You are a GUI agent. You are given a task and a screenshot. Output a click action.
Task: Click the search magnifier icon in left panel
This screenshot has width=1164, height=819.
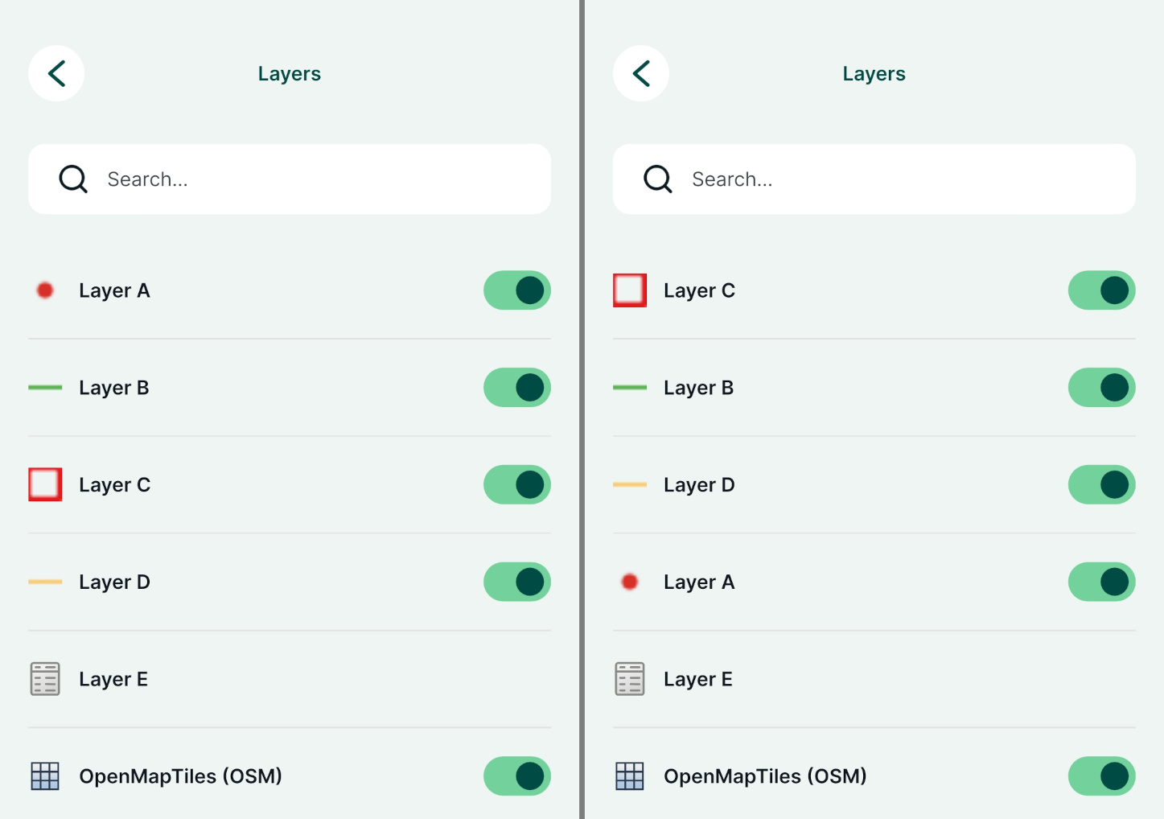point(72,179)
